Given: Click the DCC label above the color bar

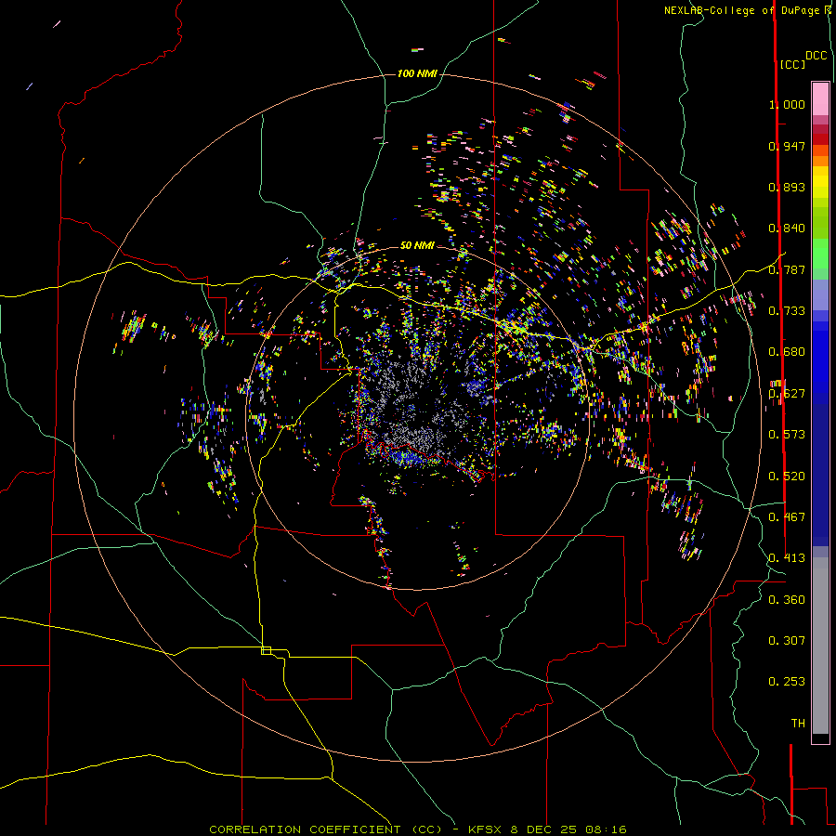Looking at the screenshot, I should pyautogui.click(x=816, y=56).
